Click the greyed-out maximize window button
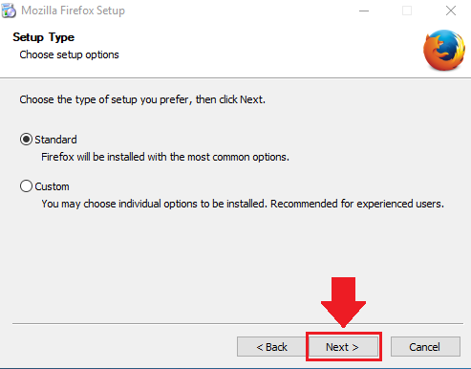This screenshot has width=471, height=369. (x=407, y=11)
